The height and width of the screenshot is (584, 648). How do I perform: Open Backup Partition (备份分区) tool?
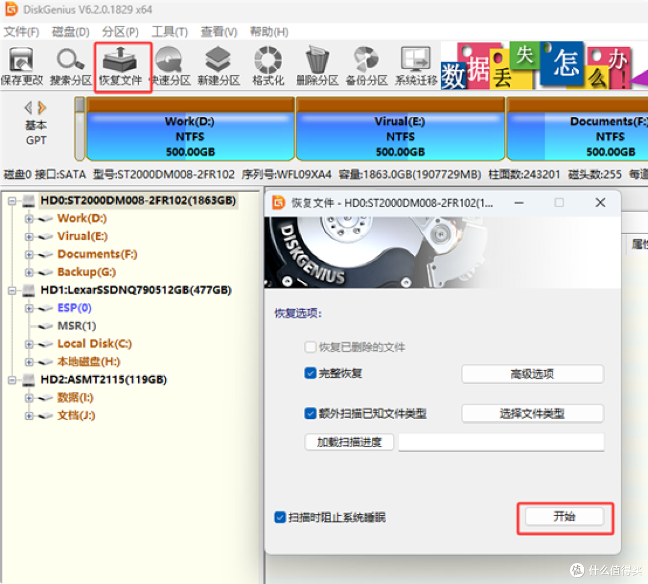tap(367, 66)
